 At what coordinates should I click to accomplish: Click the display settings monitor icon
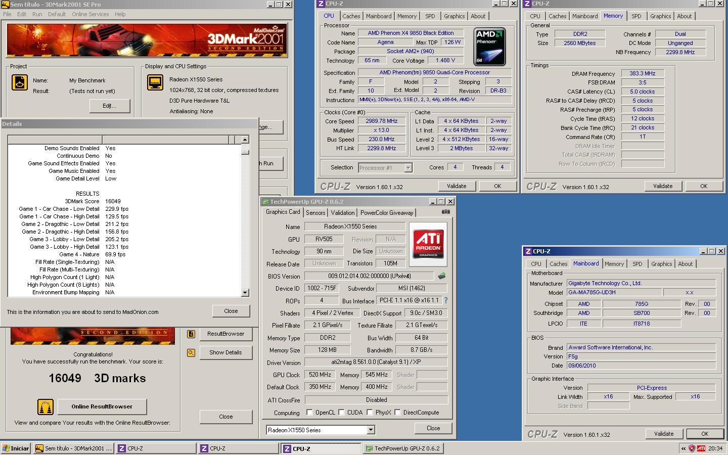coord(155,82)
